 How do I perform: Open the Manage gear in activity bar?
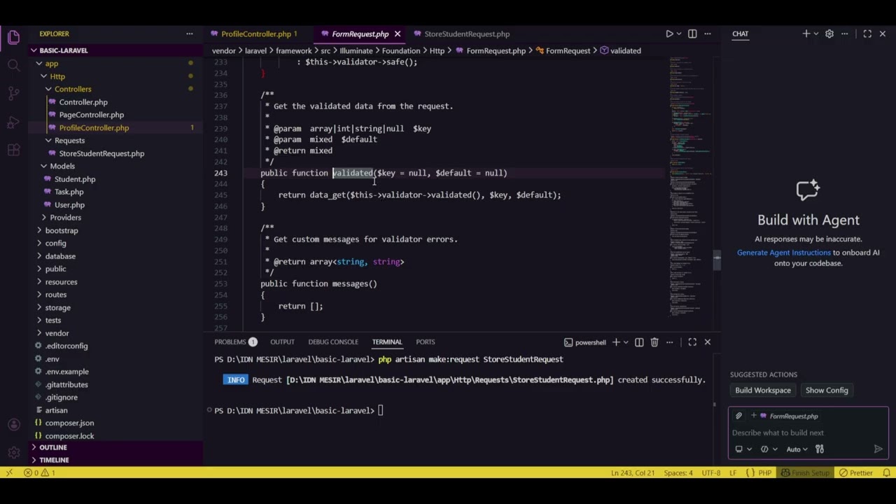tap(13, 453)
